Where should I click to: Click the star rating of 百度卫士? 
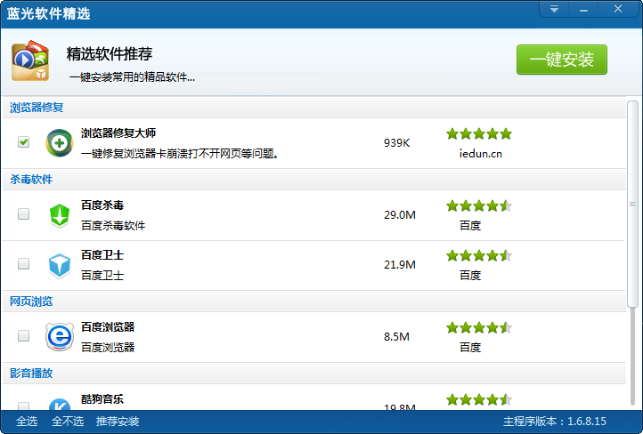click(x=479, y=256)
